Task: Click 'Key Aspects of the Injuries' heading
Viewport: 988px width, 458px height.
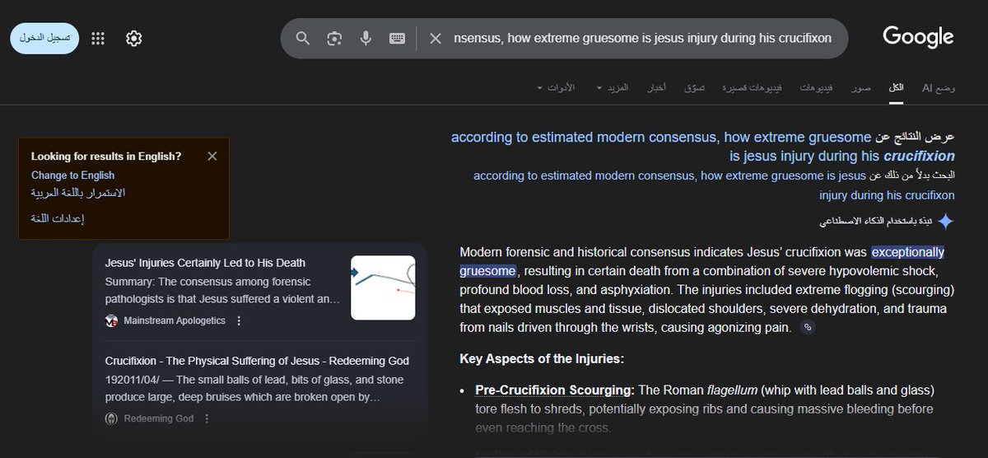Action: pos(542,358)
